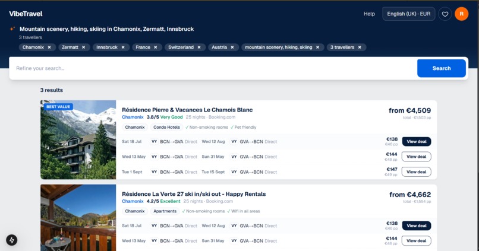Click the Tue 15 Sept return date
The height and width of the screenshot is (251, 479).
(x=213, y=172)
